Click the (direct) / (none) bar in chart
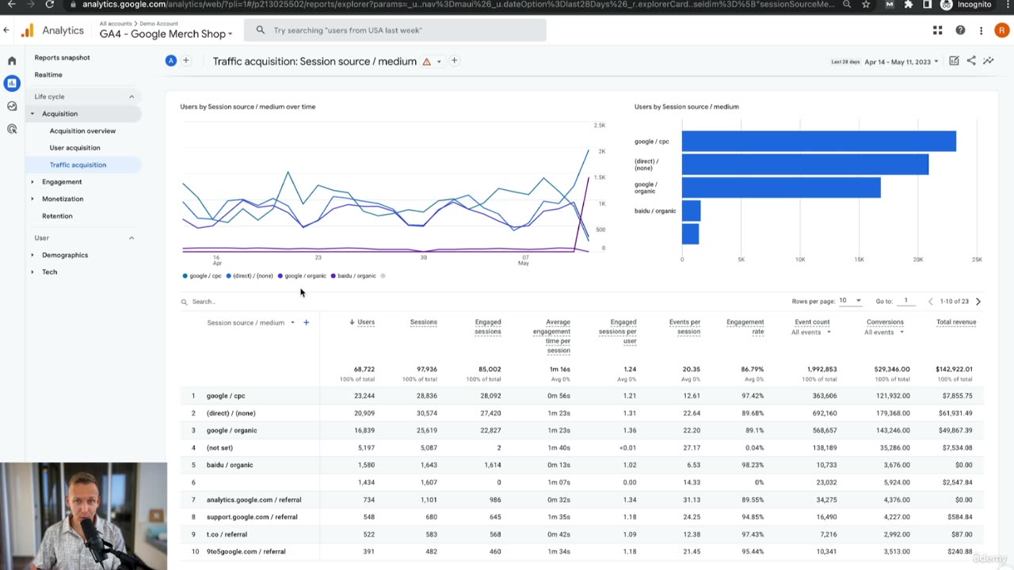1014x570 pixels. pyautogui.click(x=805, y=165)
